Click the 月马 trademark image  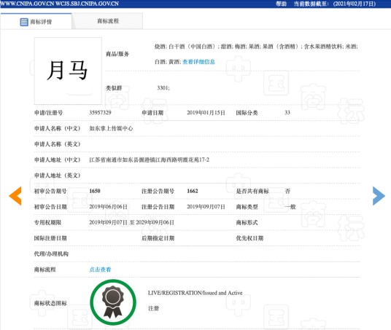pyautogui.click(x=68, y=71)
